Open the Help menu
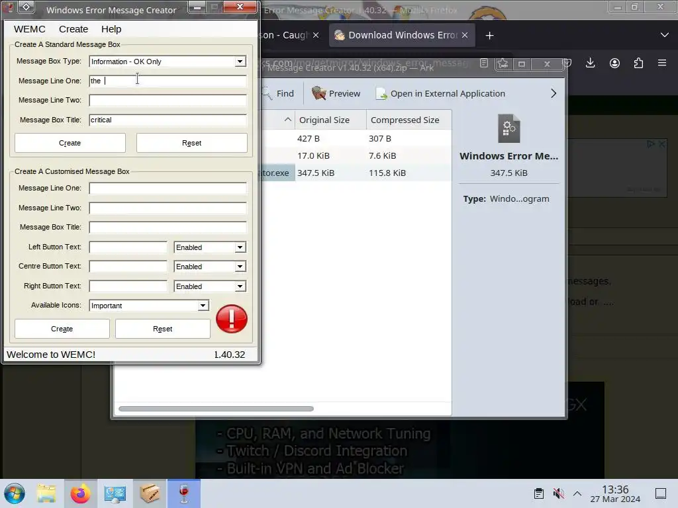Image resolution: width=678 pixels, height=508 pixels. tap(111, 29)
